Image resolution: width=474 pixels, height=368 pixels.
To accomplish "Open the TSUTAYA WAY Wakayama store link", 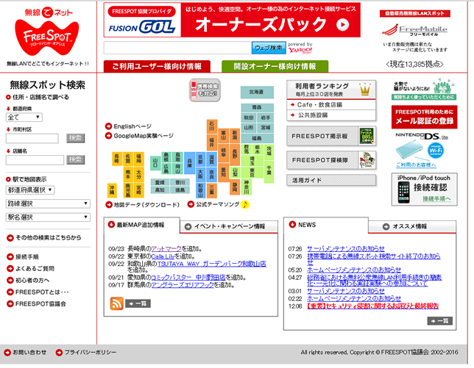I will point(212,264).
